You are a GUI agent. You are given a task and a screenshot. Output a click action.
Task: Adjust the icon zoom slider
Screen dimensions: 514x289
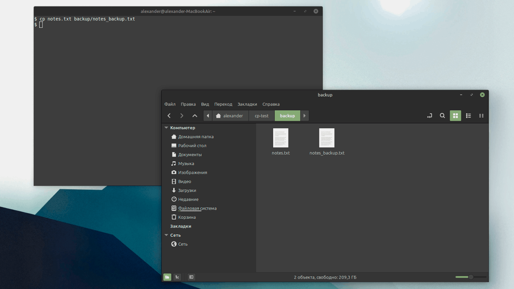[x=471, y=277]
